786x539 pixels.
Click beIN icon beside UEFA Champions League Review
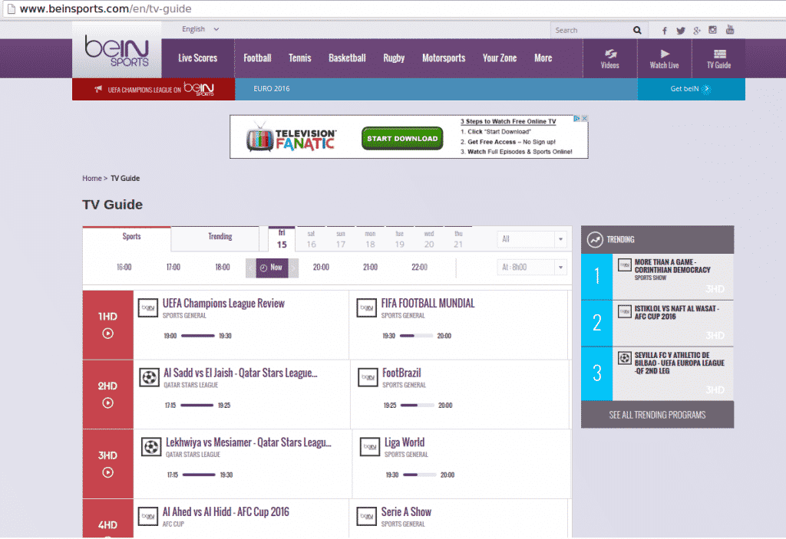pyautogui.click(x=148, y=307)
